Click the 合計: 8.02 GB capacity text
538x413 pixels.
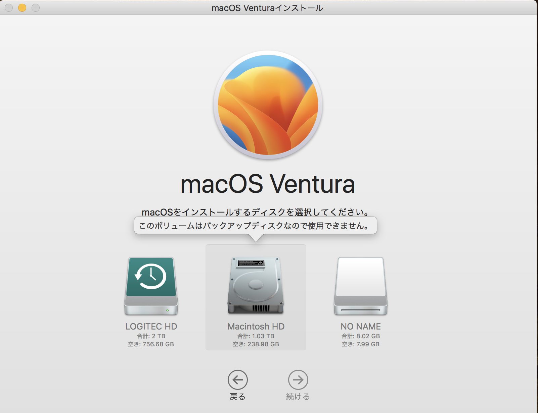click(361, 336)
